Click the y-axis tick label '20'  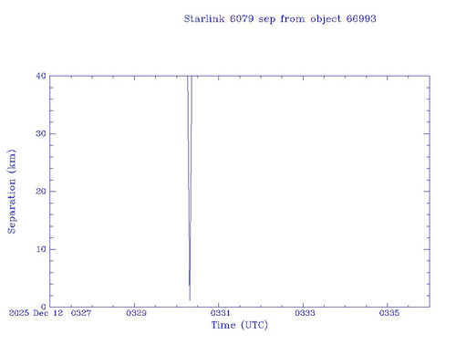tap(41, 192)
